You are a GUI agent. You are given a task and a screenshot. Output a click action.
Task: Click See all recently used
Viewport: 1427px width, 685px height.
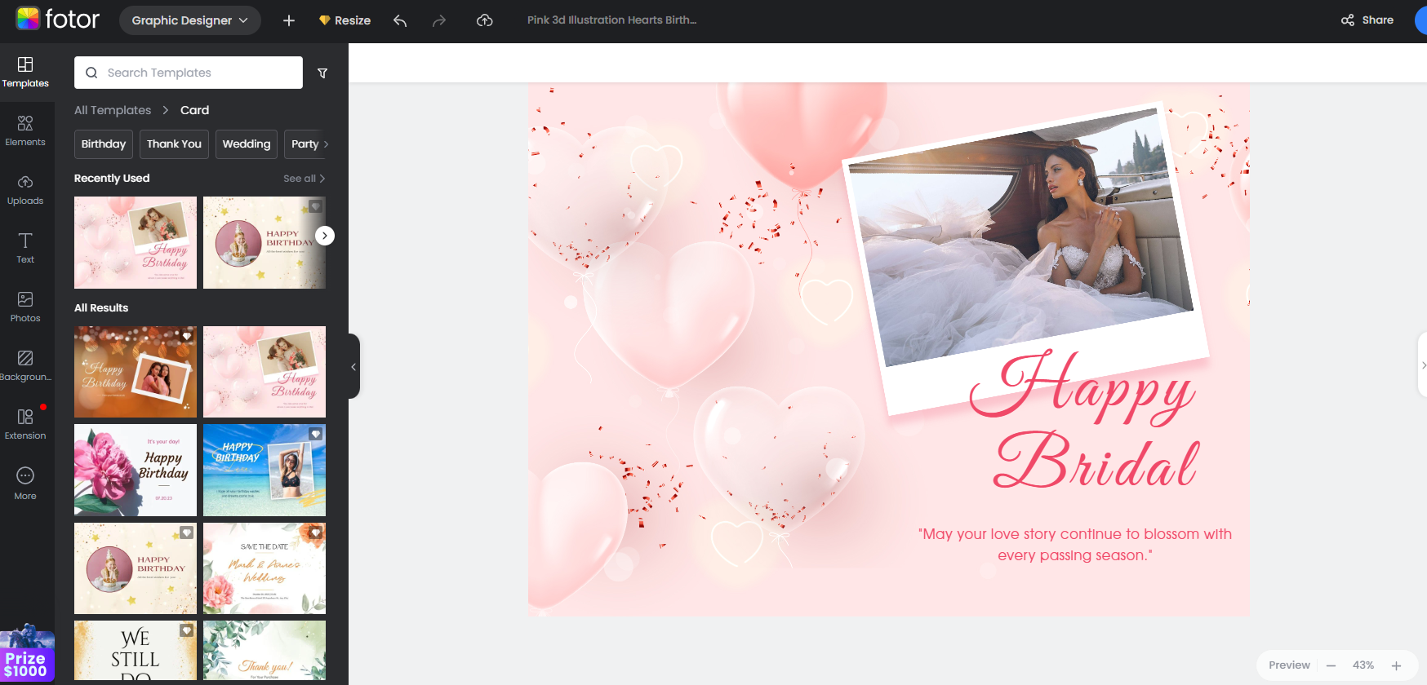tap(304, 179)
